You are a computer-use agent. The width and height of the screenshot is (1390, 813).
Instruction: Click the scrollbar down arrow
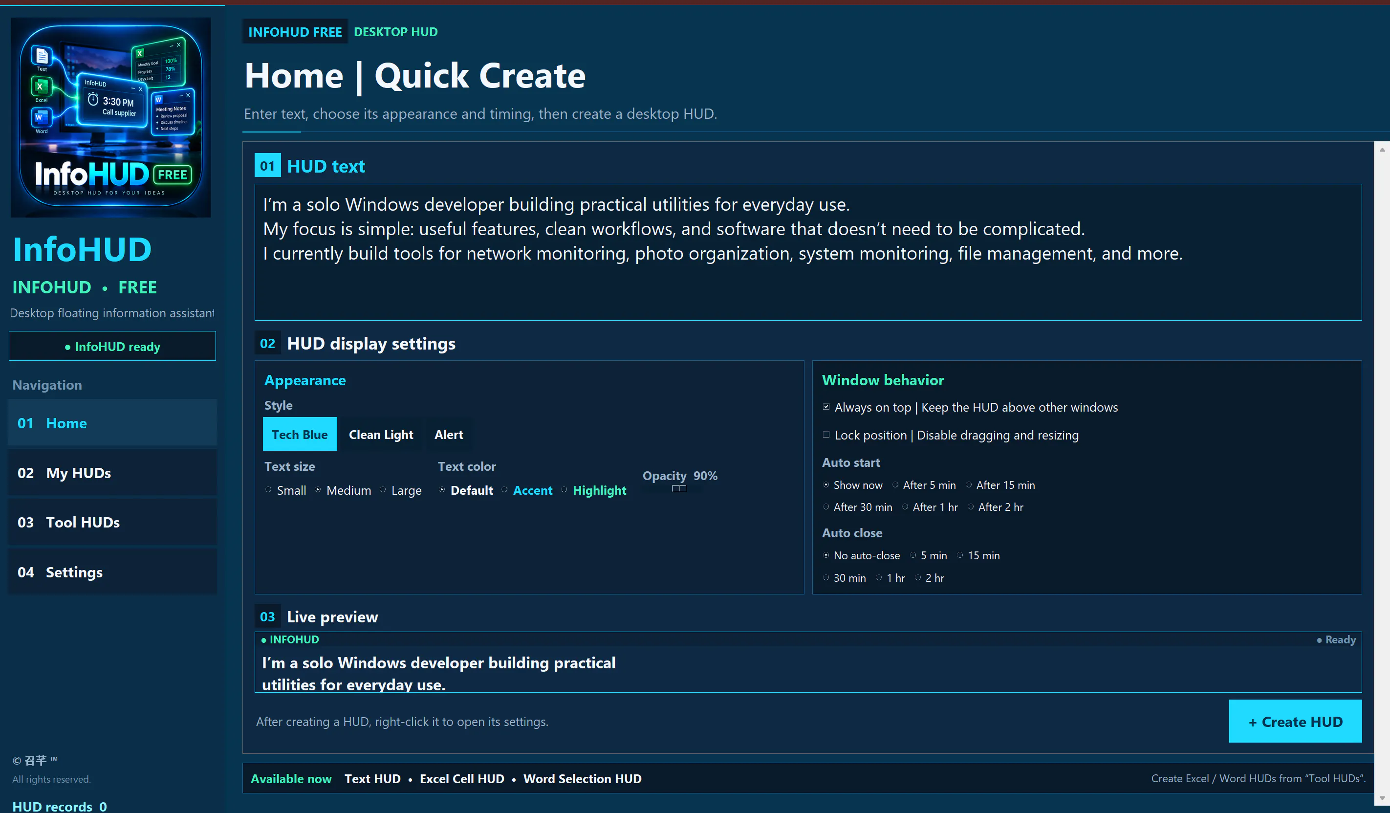(x=1382, y=799)
